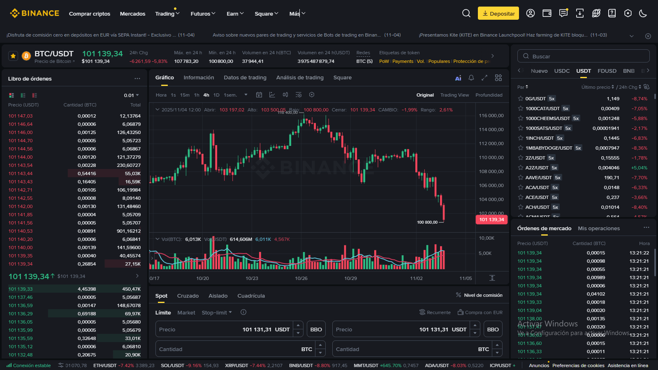The width and height of the screenshot is (658, 370).
Task: Favorite the 0G/USDT pair star
Action: pos(521,99)
